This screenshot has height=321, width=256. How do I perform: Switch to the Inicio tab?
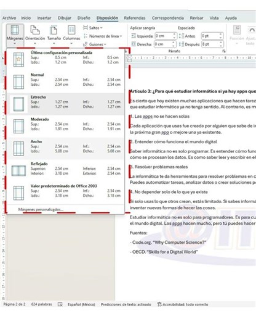click(x=26, y=18)
